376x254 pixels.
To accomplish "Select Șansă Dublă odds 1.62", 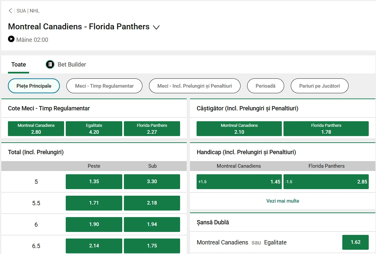I will point(356,242).
